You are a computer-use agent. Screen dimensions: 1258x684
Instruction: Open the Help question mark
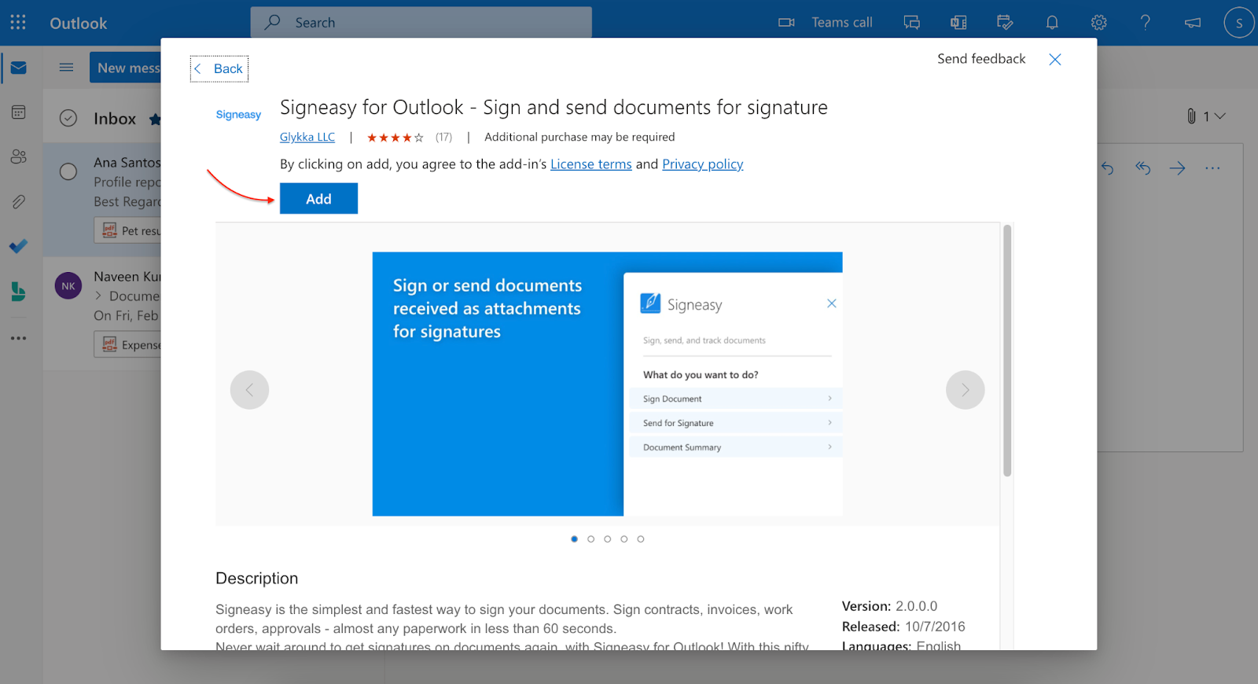1146,23
